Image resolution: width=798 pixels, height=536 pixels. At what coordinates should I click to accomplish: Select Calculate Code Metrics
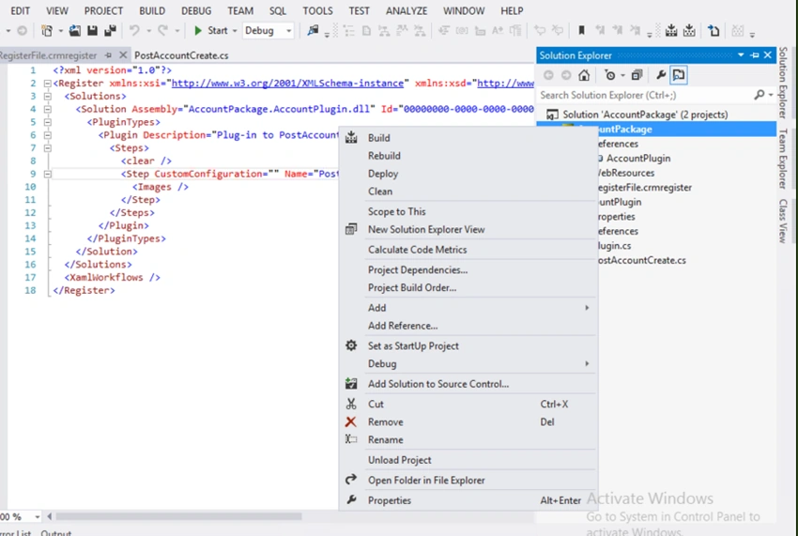click(x=417, y=250)
